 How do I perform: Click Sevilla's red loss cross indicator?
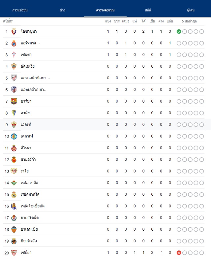point(179,253)
